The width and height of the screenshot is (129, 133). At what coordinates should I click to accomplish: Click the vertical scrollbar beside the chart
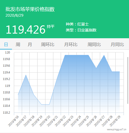click(x=128, y=80)
